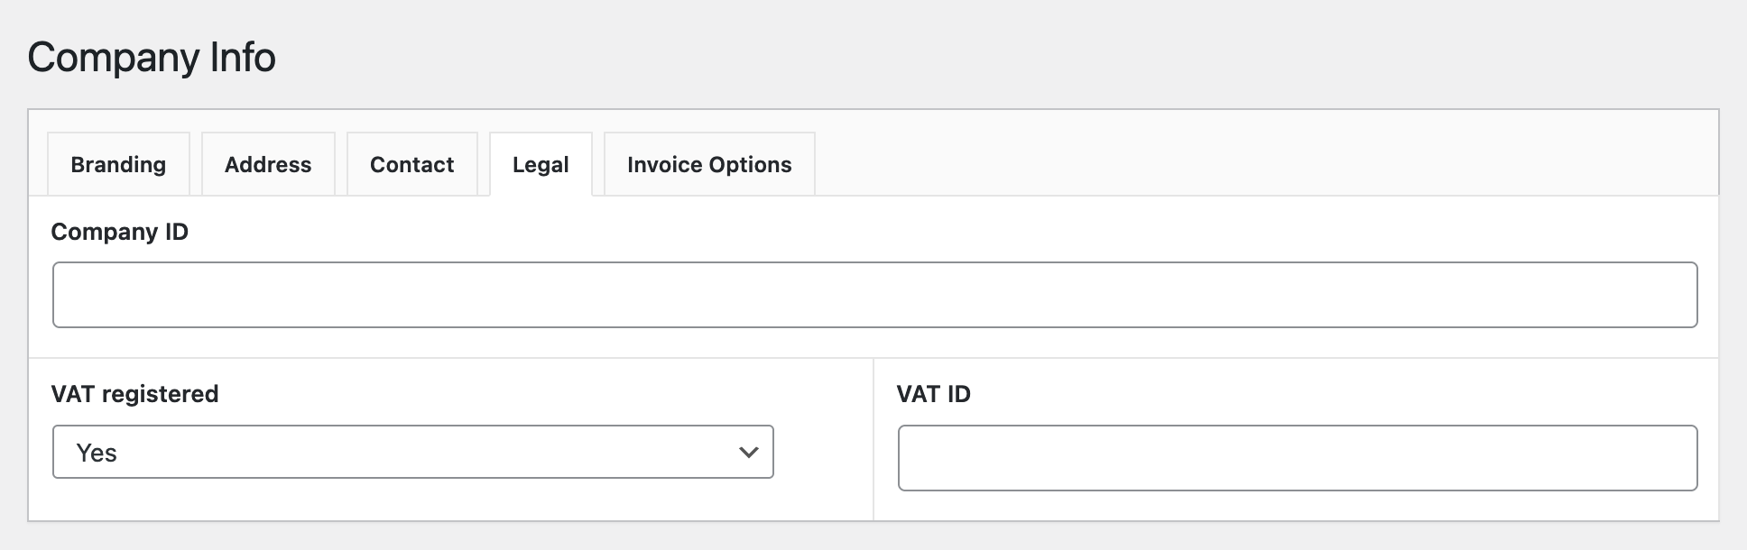1747x550 pixels.
Task: Click blank space right of the VAT registered dropdown
Action: 823,452
